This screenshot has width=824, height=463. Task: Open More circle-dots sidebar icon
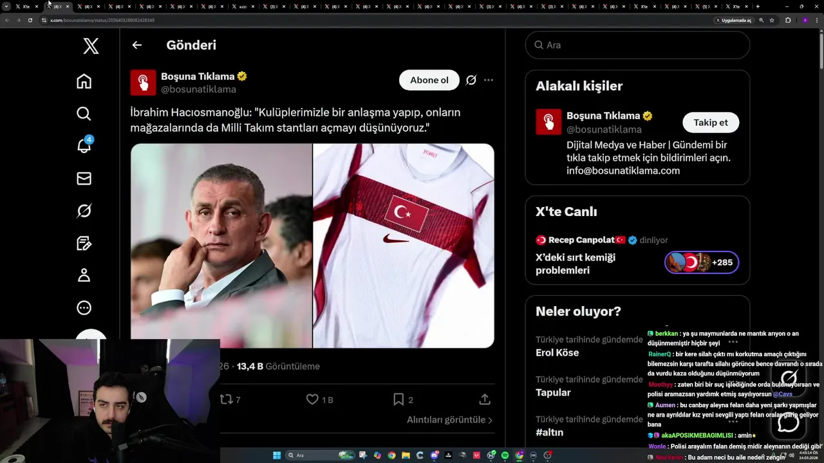[84, 308]
